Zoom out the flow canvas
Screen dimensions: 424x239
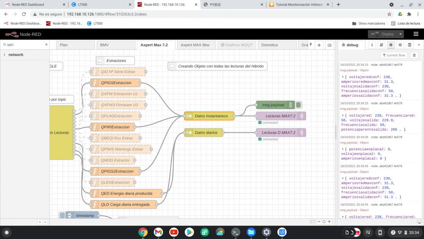[x=319, y=222]
